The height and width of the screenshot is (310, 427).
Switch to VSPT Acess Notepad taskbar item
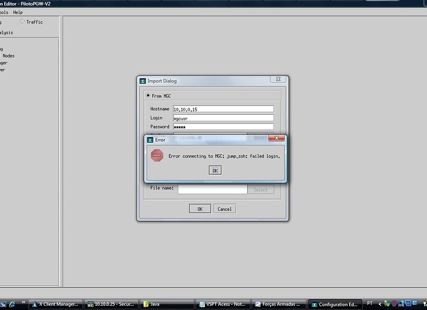point(223,304)
